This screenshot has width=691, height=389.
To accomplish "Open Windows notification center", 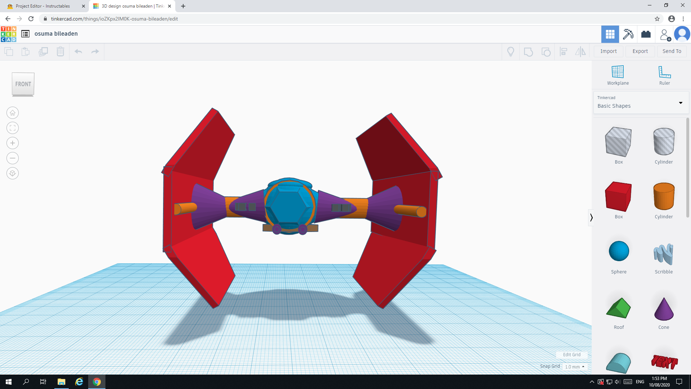I will (679, 382).
